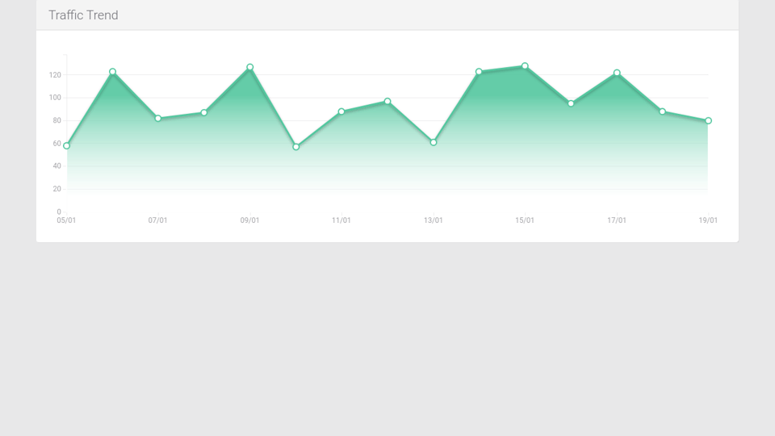Select the 09/01 peak data point
Image resolution: width=775 pixels, height=436 pixels.
pyautogui.click(x=250, y=67)
